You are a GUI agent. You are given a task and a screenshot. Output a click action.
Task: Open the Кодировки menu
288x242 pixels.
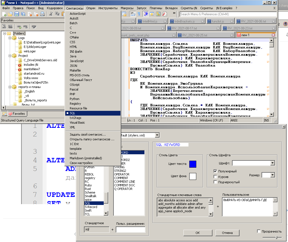click(55, 8)
